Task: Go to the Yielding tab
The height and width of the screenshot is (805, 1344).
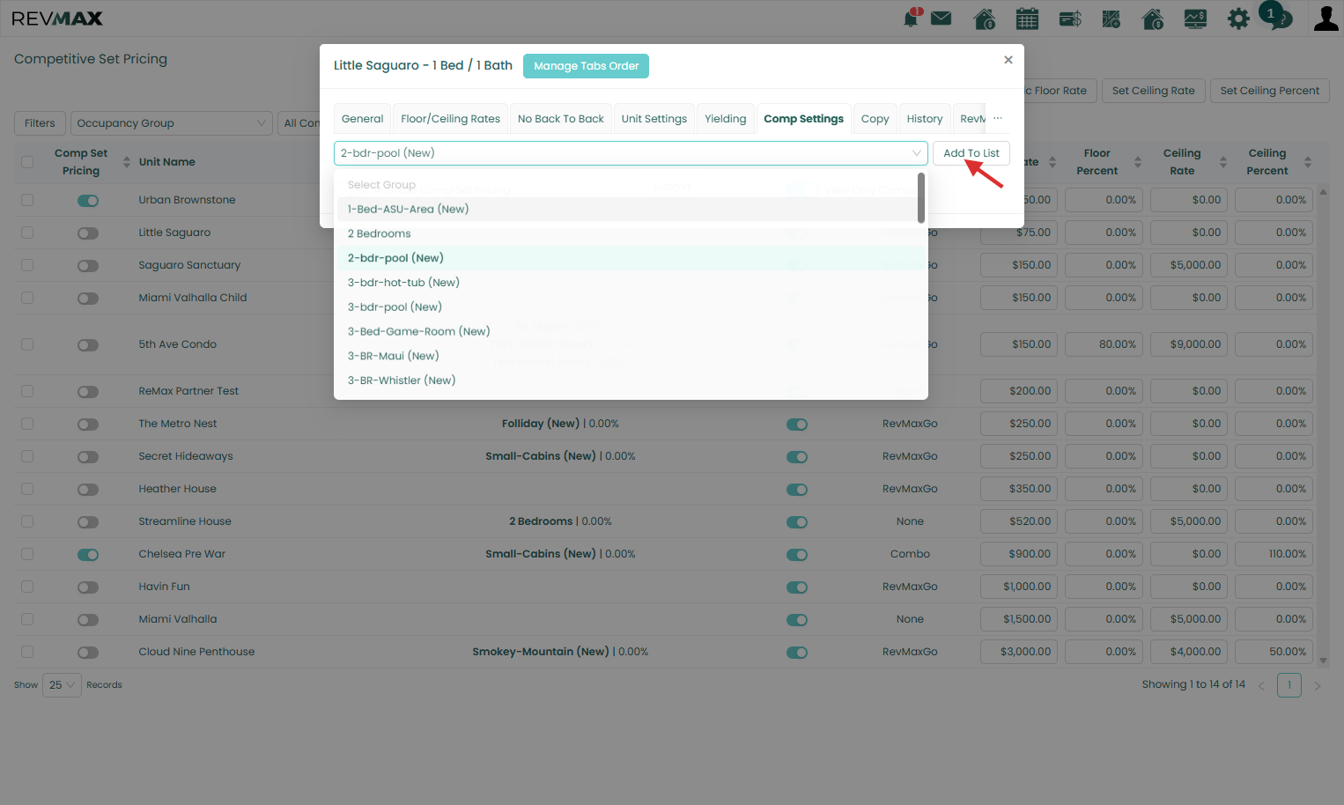Action: click(726, 119)
